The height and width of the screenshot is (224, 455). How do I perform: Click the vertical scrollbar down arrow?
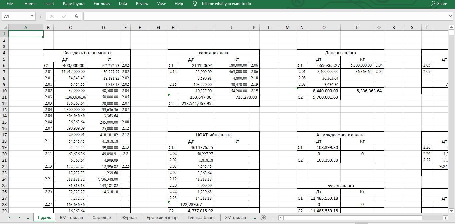(x=451, y=211)
